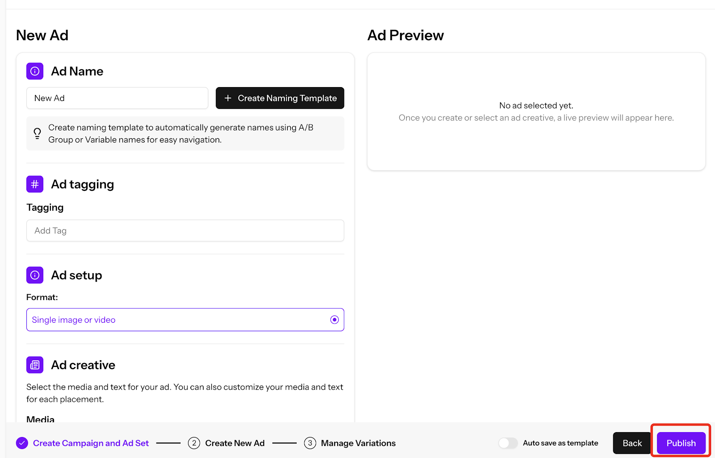Click the step 2 circle icon
Image resolution: width=715 pixels, height=458 pixels.
(x=193, y=443)
